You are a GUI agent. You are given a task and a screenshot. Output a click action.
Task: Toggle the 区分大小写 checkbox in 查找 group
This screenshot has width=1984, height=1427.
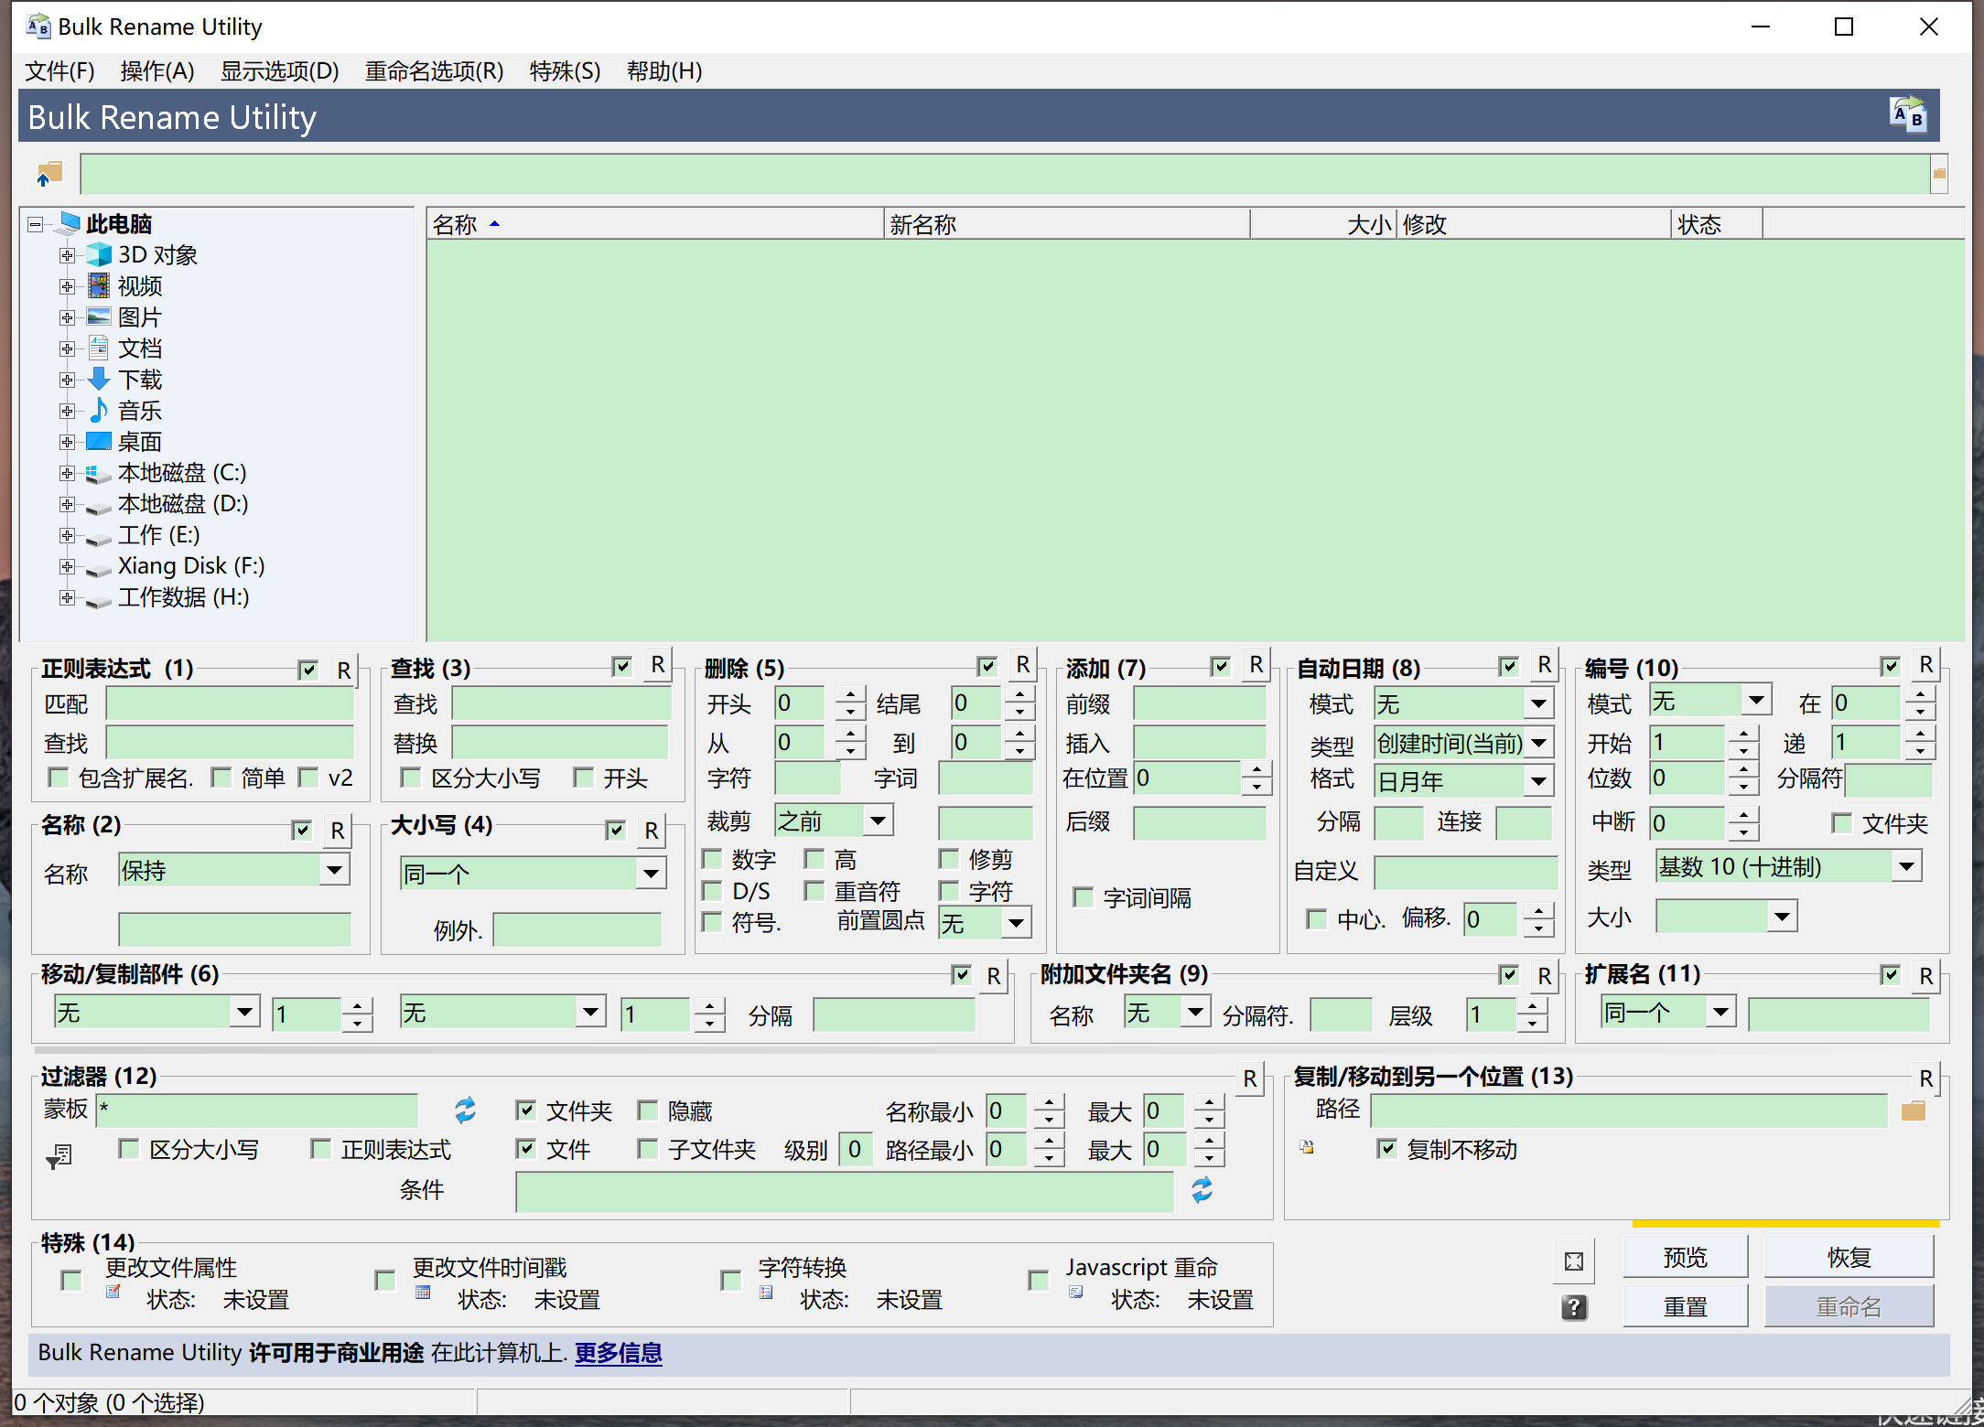point(411,778)
